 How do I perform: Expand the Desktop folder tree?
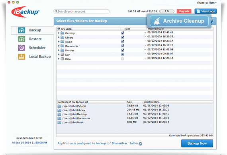pos(59,33)
